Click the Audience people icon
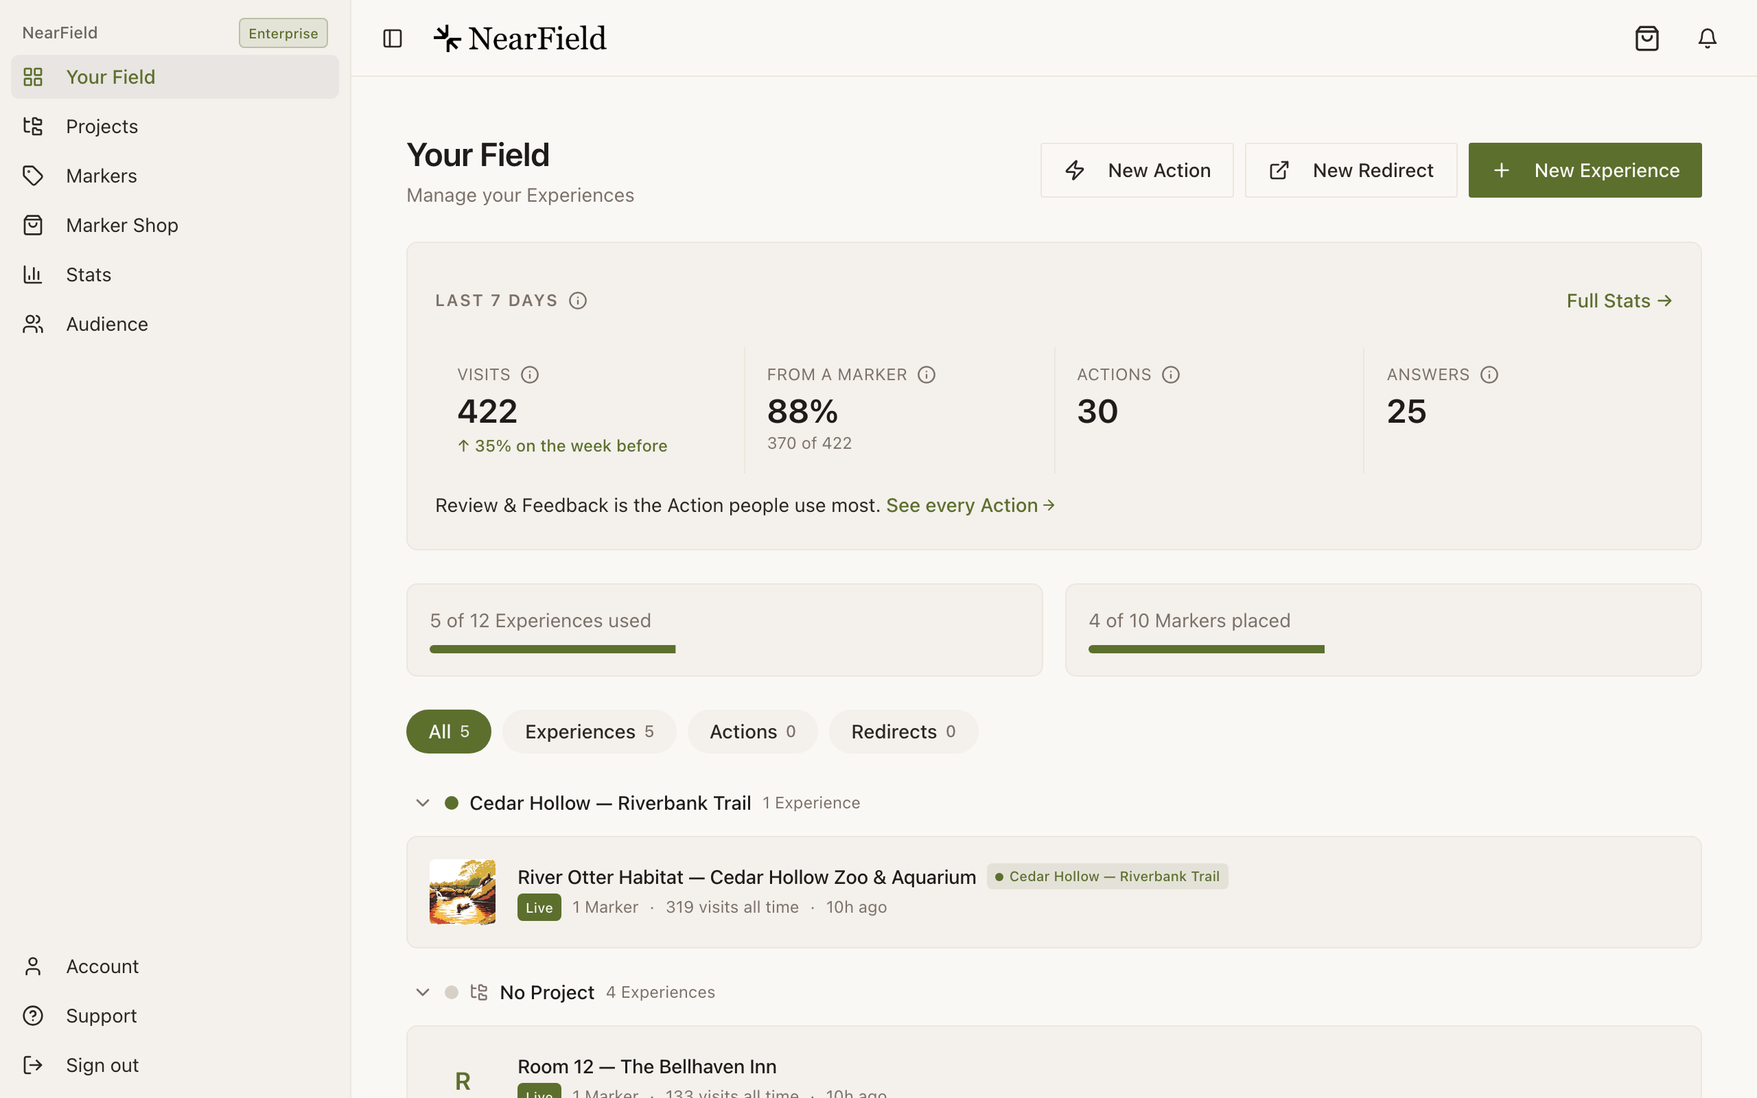 pyautogui.click(x=33, y=324)
